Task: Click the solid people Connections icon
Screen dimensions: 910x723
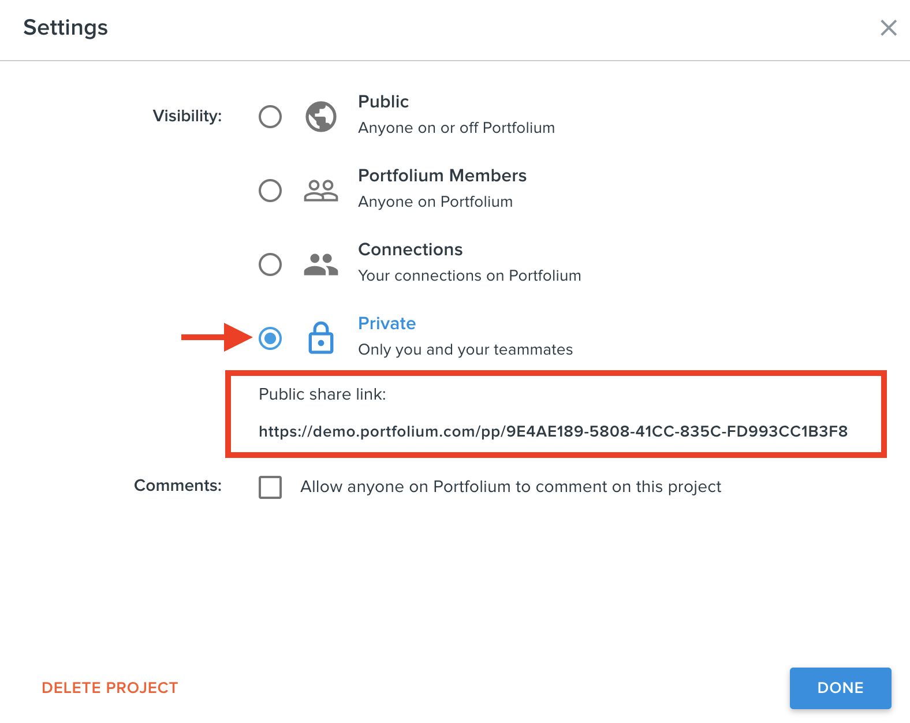Action: point(321,264)
